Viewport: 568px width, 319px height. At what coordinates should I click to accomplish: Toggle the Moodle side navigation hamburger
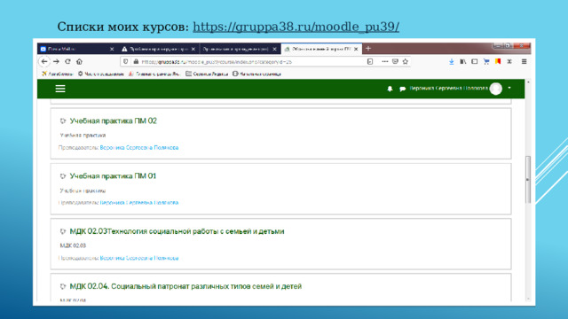pos(60,89)
